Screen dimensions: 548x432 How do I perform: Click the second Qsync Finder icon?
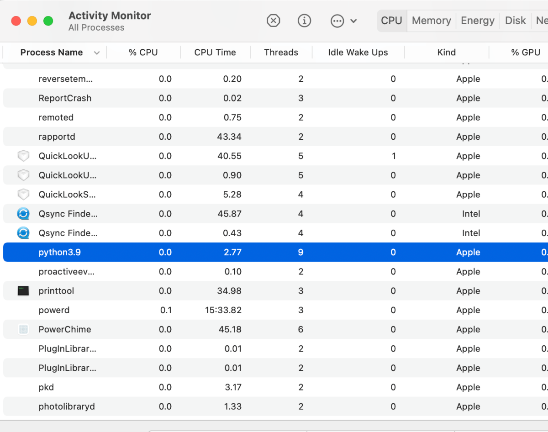click(23, 233)
